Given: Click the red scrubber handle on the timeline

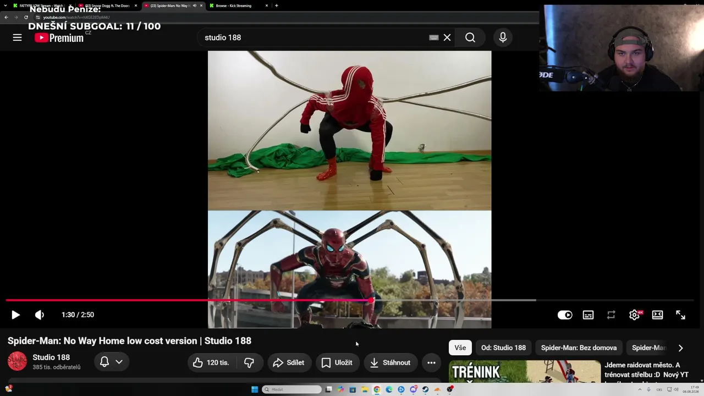Looking at the screenshot, I should pos(371,300).
